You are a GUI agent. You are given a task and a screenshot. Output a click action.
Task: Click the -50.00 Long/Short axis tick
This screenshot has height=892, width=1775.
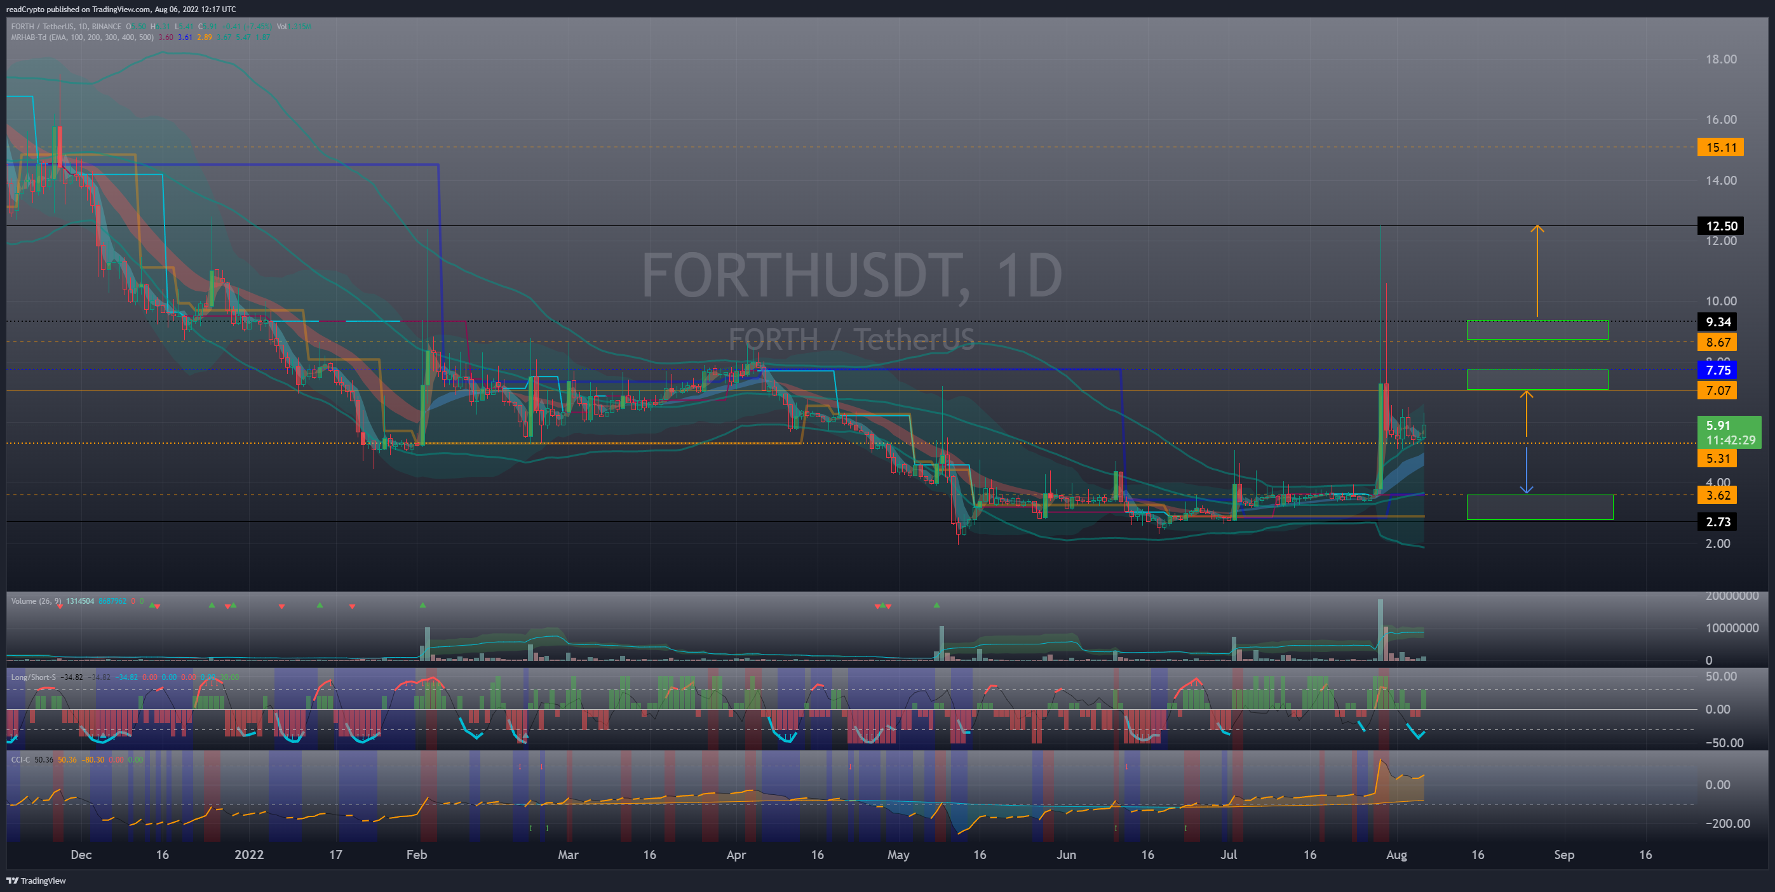pos(1724,743)
